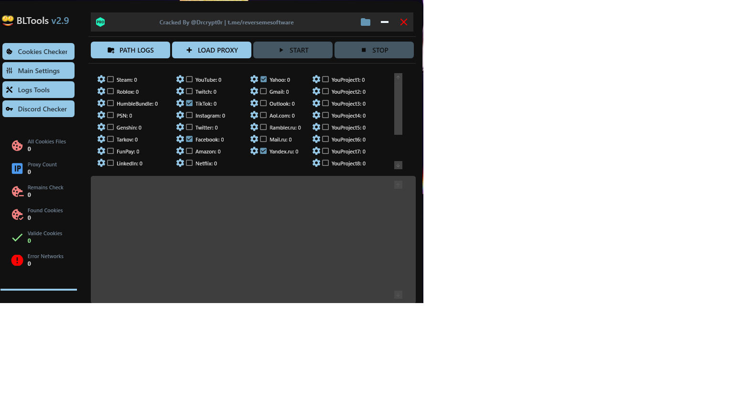Uncheck the Yandex.ru checkbox
This screenshot has width=734, height=413.
point(263,151)
